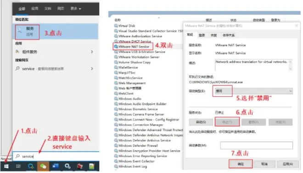Viewport: 303px width, 173px height.
Task: Sort services by the 名称 column header
Action: (118, 20)
